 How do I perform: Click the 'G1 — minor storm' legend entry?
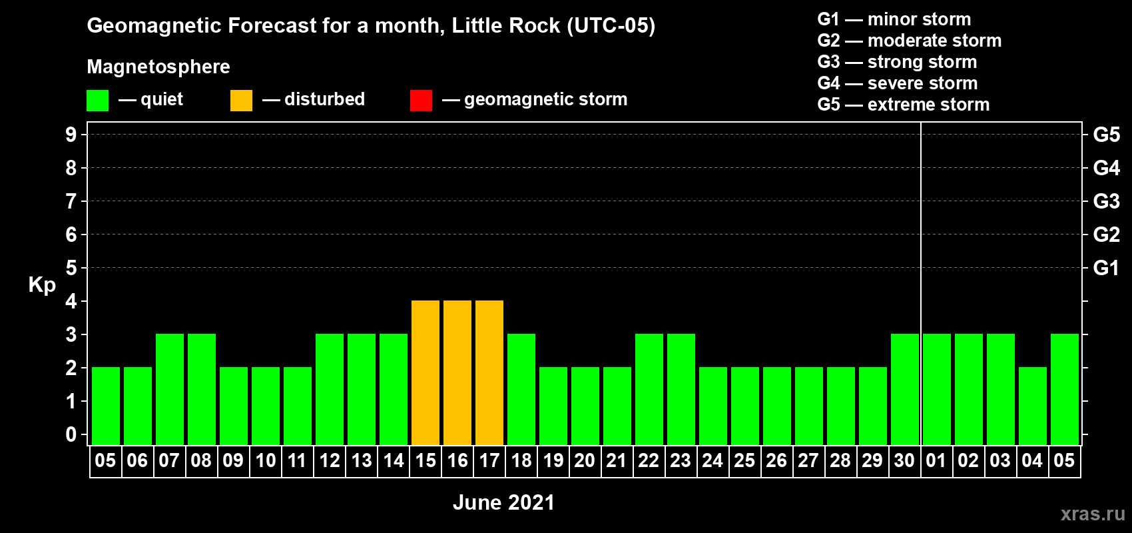pos(894,19)
